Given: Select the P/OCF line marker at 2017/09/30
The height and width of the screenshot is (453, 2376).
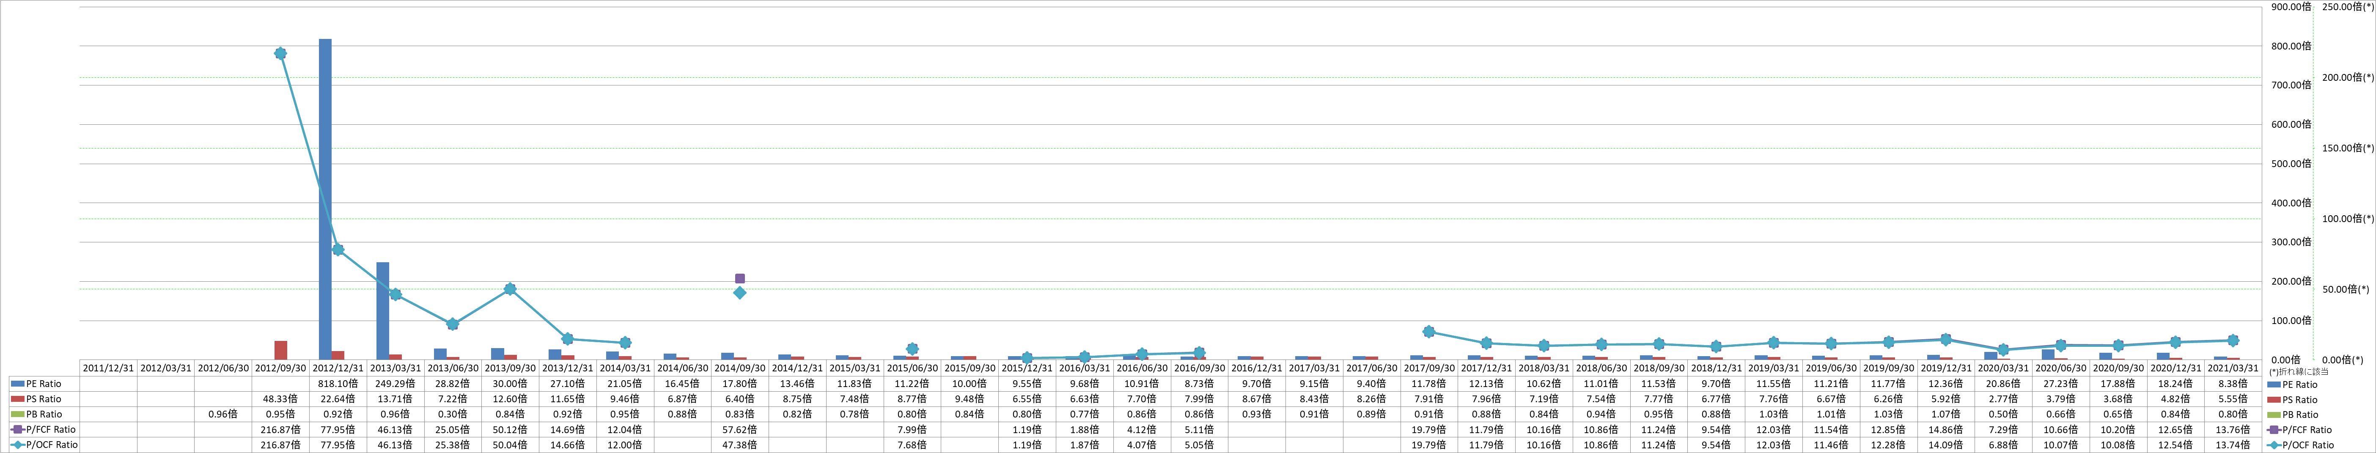Looking at the screenshot, I should coord(1429,331).
